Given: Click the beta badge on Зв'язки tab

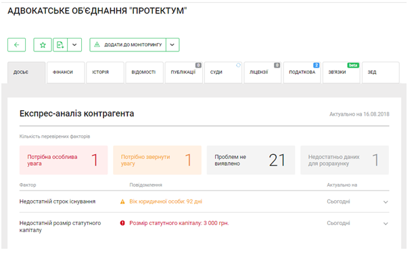Looking at the screenshot, I should [x=353, y=65].
